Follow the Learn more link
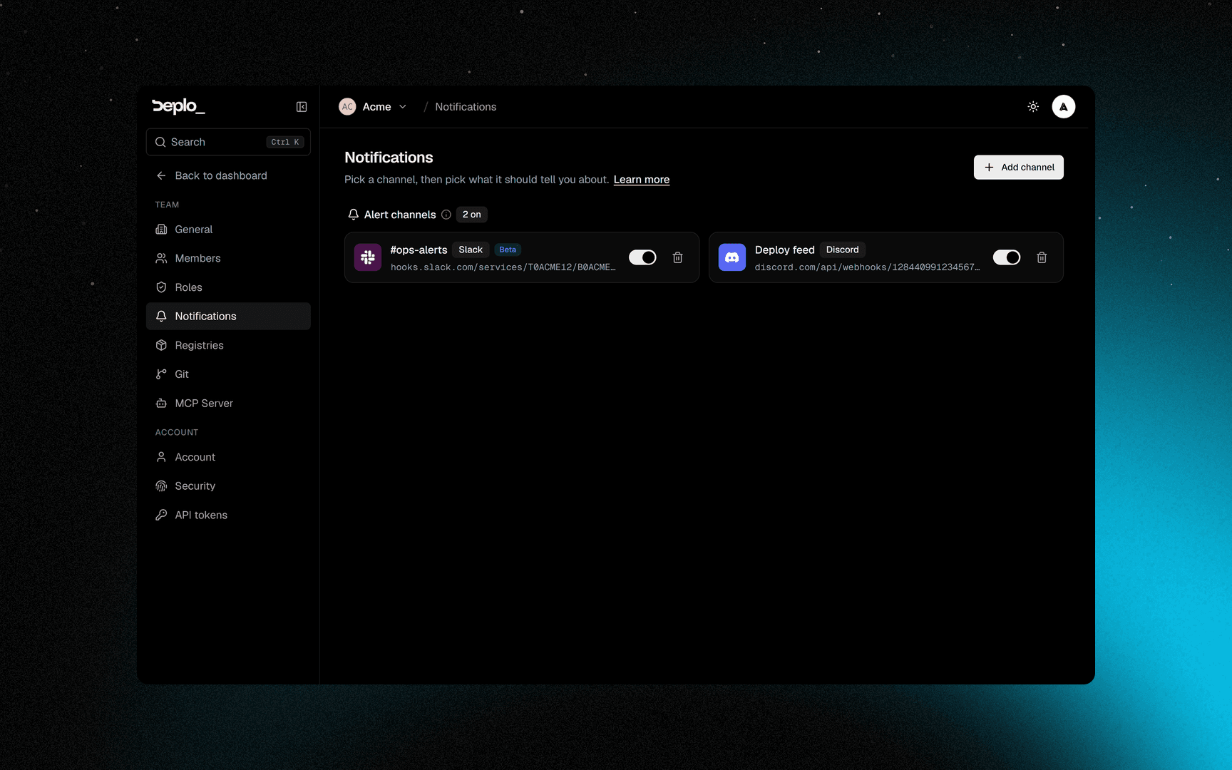Screen dimensions: 1232x770 tap(642, 180)
